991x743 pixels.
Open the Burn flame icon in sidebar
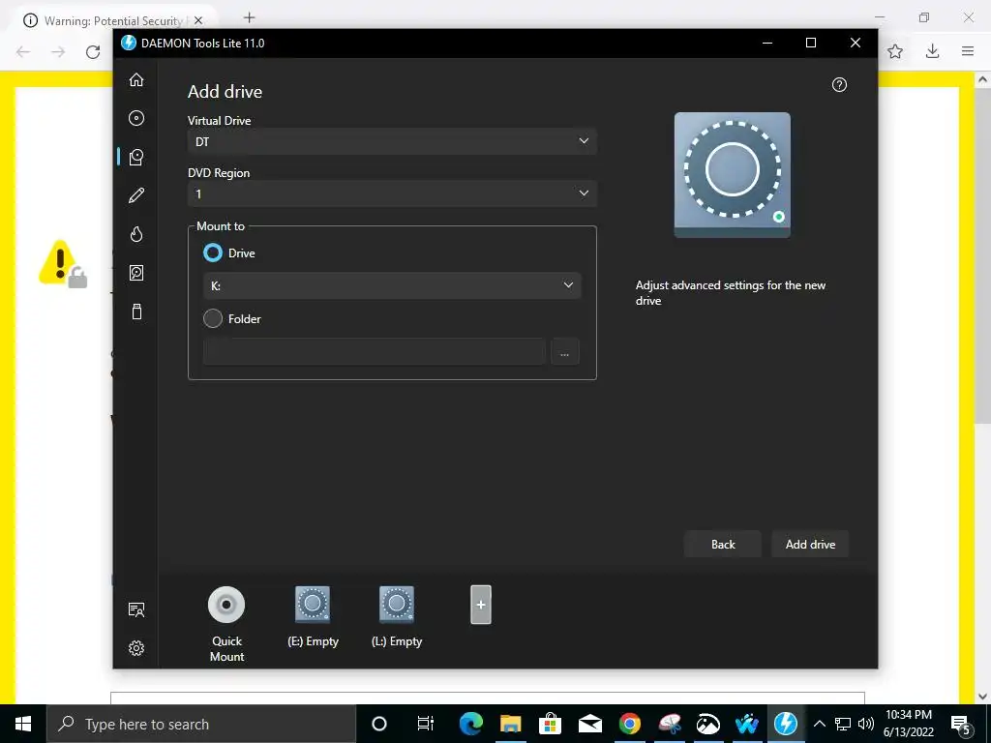135,234
